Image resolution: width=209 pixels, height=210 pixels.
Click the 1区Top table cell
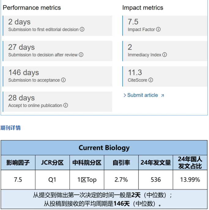(x=87, y=180)
